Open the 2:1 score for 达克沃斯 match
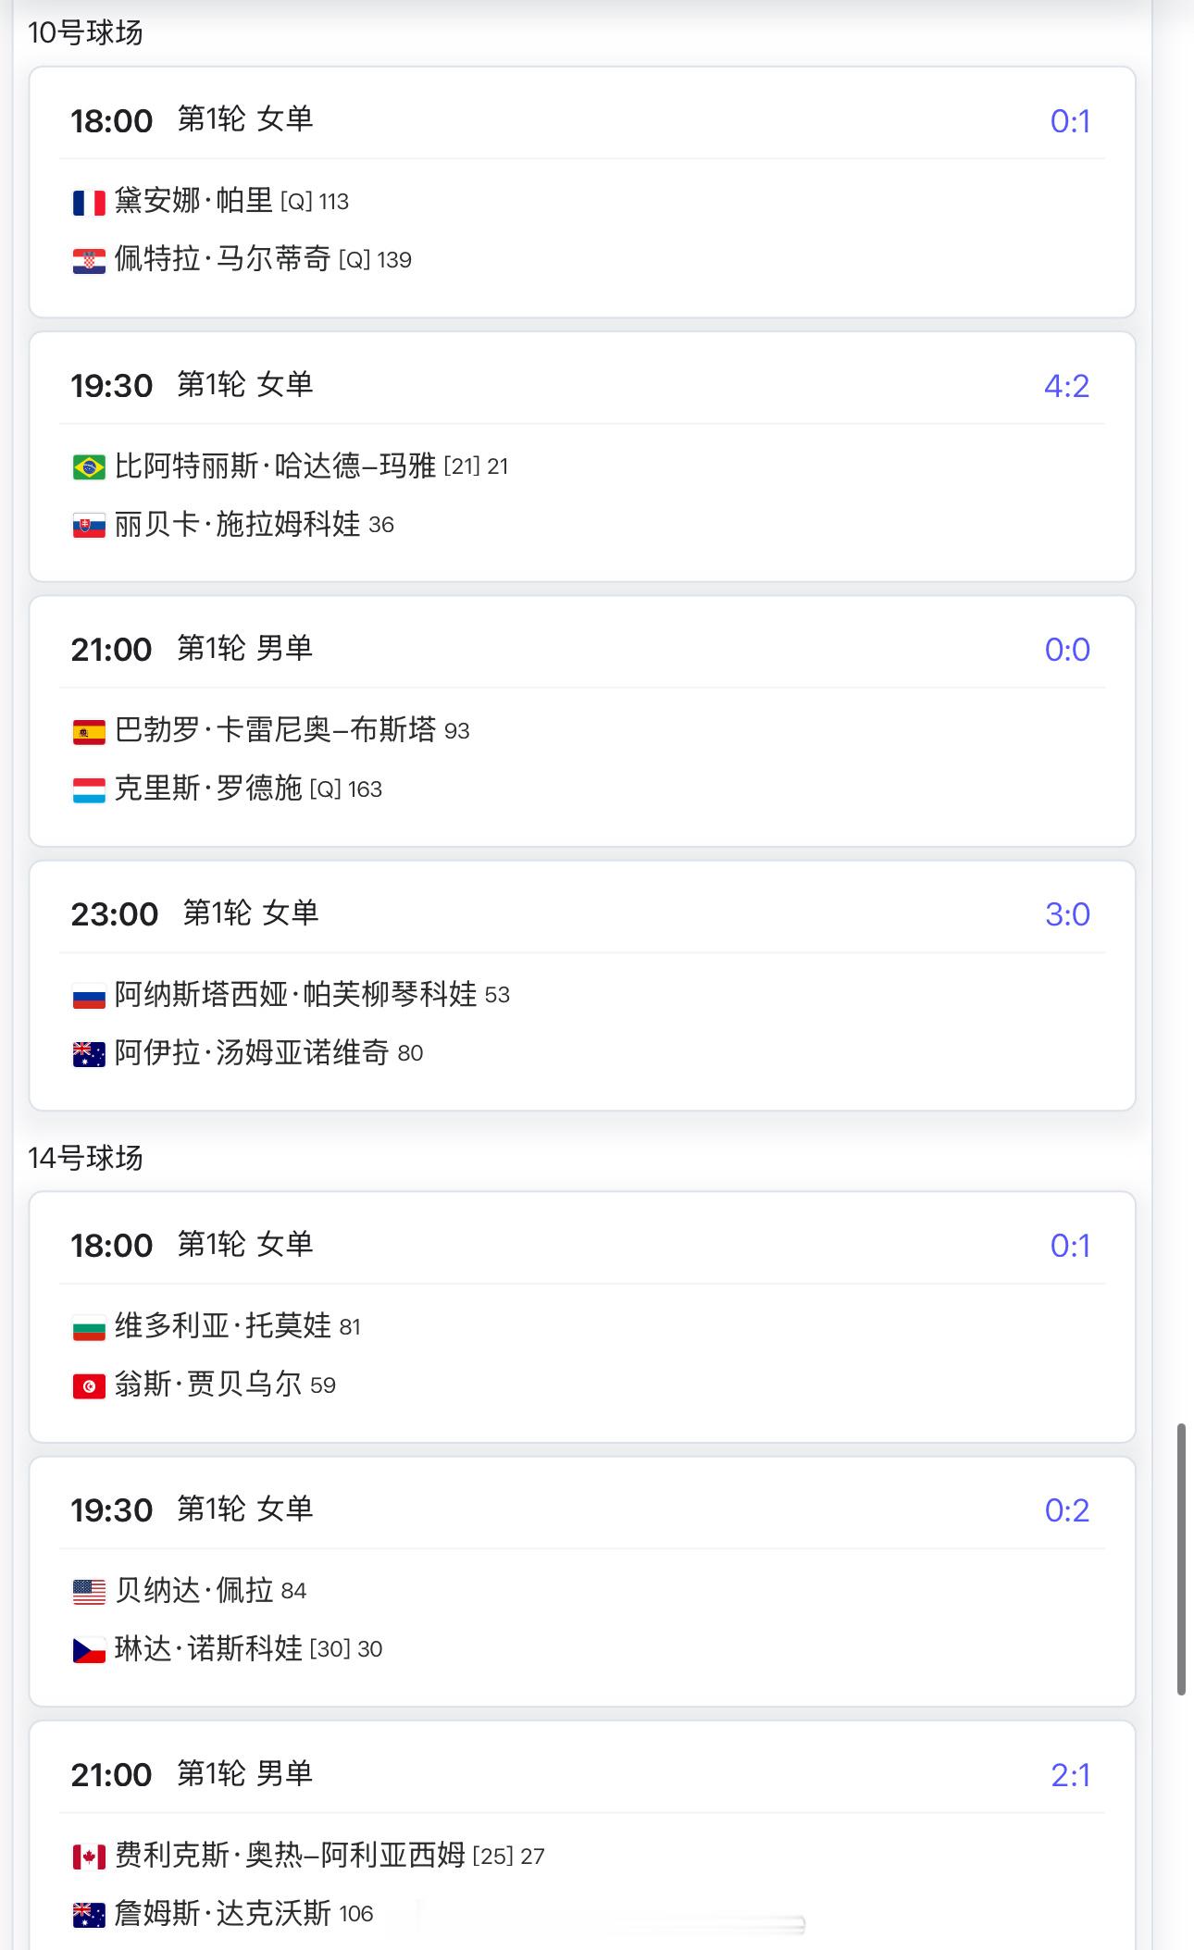This screenshot has width=1194, height=1950. pos(1070,1775)
